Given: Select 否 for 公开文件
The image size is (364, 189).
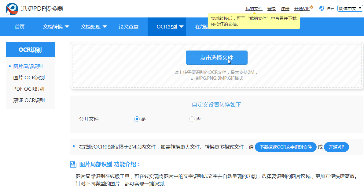Looking at the screenshot, I should tap(192, 119).
